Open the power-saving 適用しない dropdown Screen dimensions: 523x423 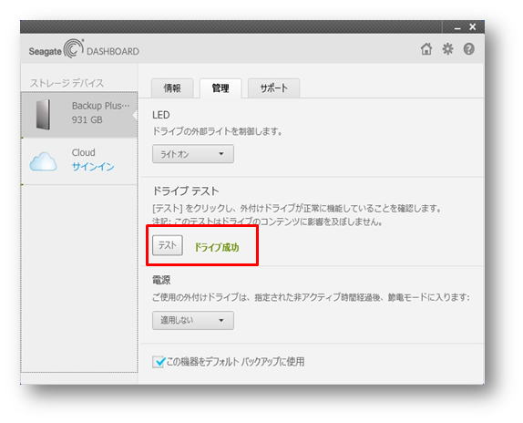click(x=193, y=321)
